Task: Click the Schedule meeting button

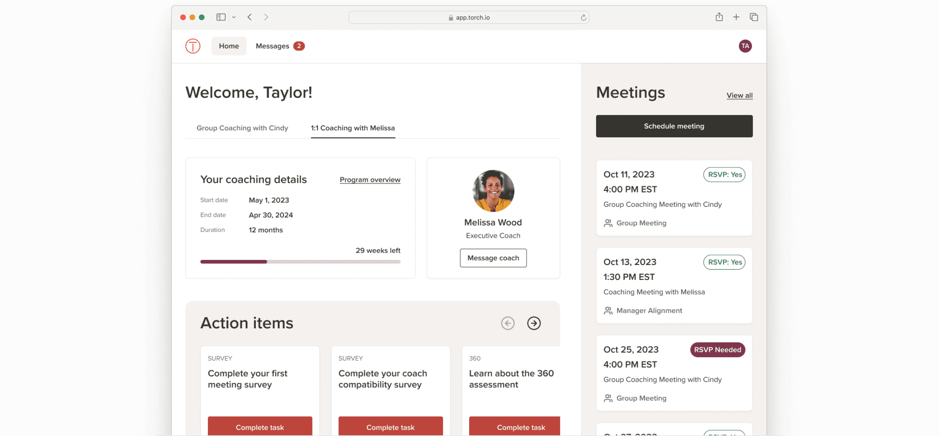Action: click(674, 126)
